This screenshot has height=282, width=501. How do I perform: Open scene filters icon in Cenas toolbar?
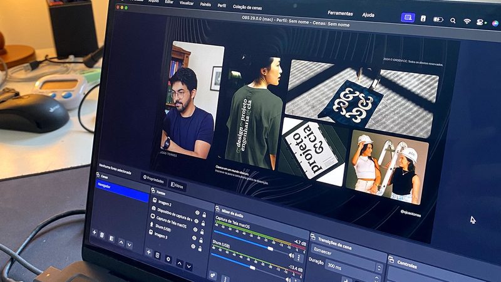tap(111, 239)
